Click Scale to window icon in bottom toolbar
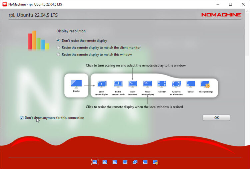Screen dimensions: 250x169 tap(105, 162)
